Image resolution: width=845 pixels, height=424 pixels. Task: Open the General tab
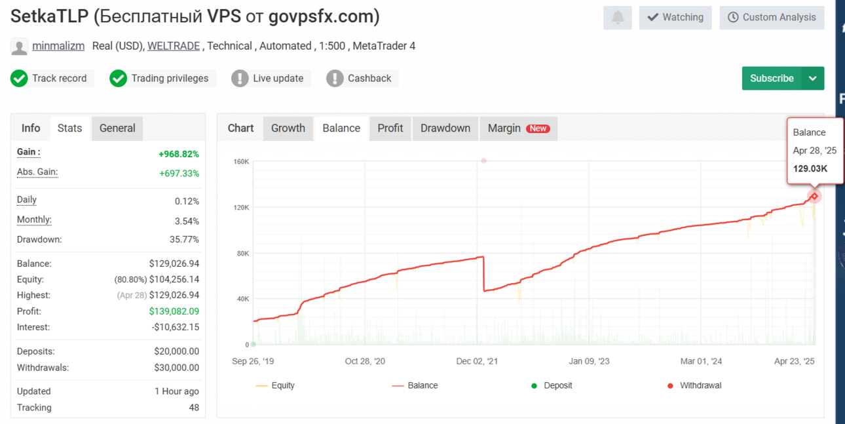pos(117,128)
